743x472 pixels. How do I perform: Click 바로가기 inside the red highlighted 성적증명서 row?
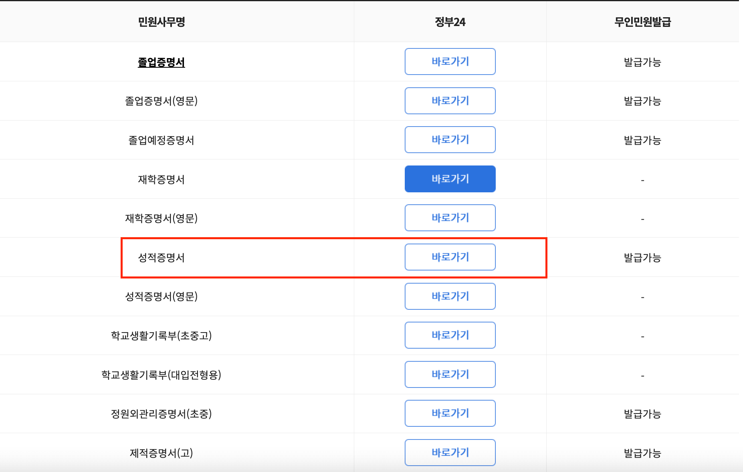click(x=450, y=257)
